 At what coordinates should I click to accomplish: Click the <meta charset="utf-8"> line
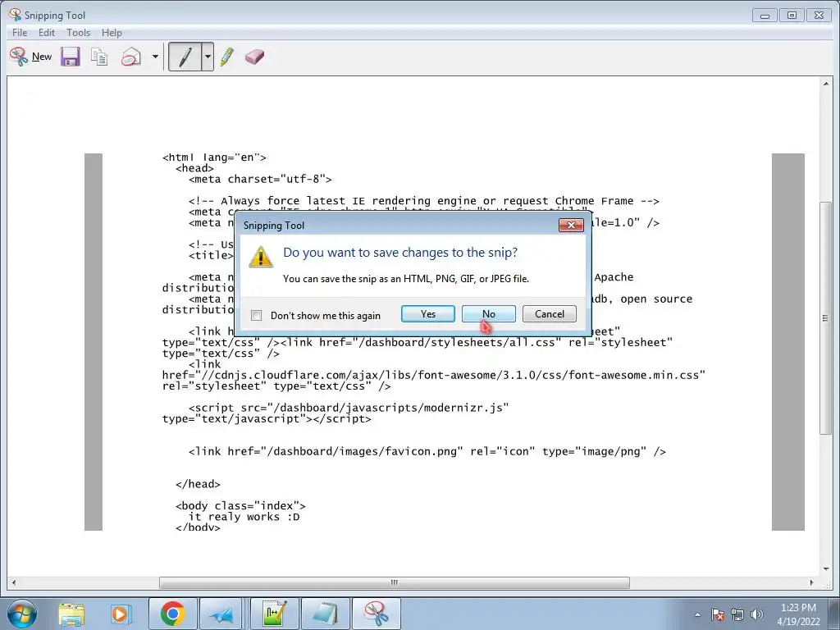(x=260, y=179)
